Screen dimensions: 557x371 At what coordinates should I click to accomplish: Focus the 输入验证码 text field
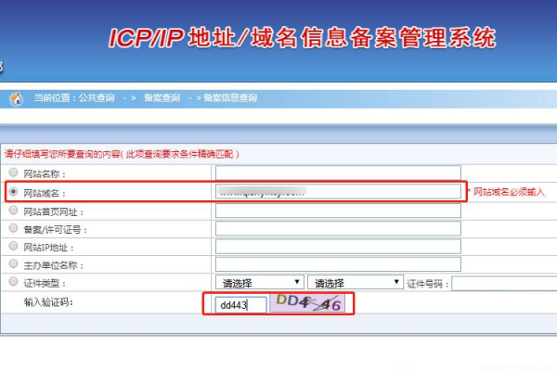[x=241, y=304]
